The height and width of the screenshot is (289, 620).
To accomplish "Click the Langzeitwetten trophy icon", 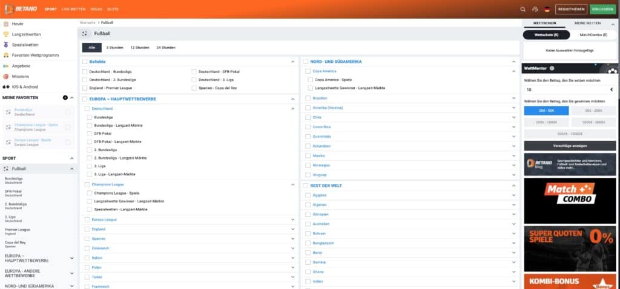I will pos(6,34).
